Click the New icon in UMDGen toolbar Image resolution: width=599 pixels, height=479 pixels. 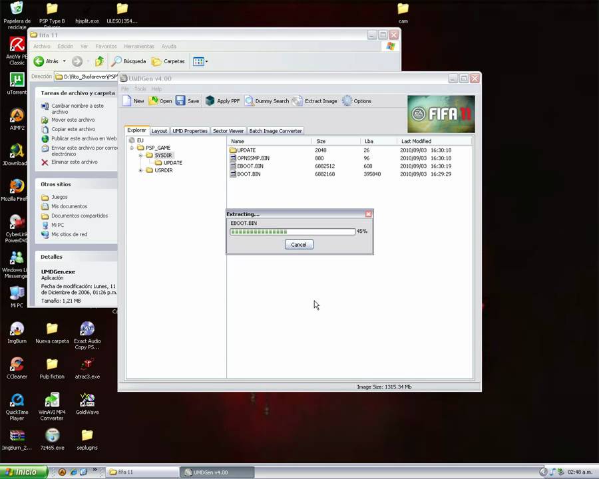[x=133, y=101]
